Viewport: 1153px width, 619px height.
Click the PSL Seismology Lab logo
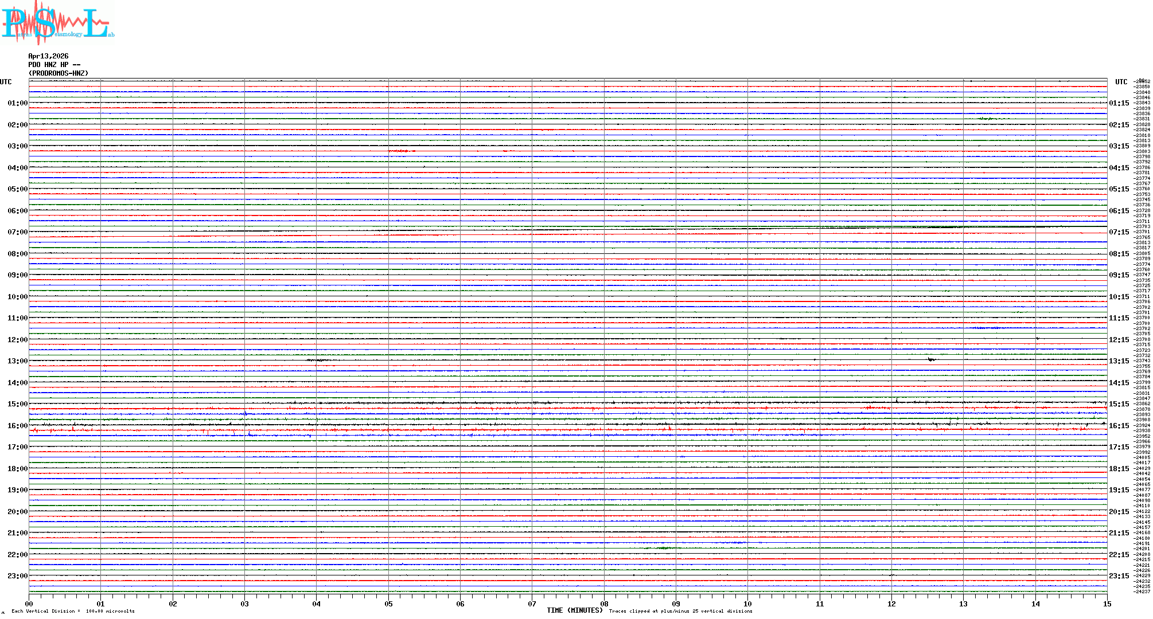pyautogui.click(x=56, y=23)
